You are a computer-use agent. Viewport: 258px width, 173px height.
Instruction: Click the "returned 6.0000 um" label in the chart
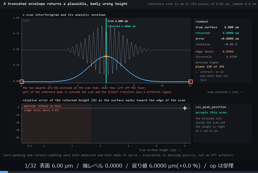click(122, 26)
